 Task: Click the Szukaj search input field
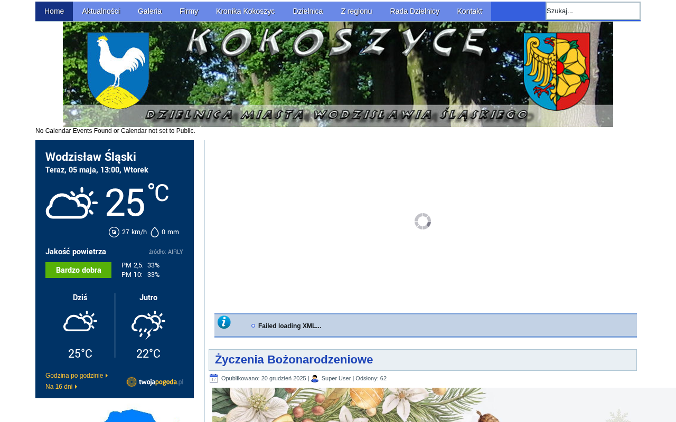(593, 11)
